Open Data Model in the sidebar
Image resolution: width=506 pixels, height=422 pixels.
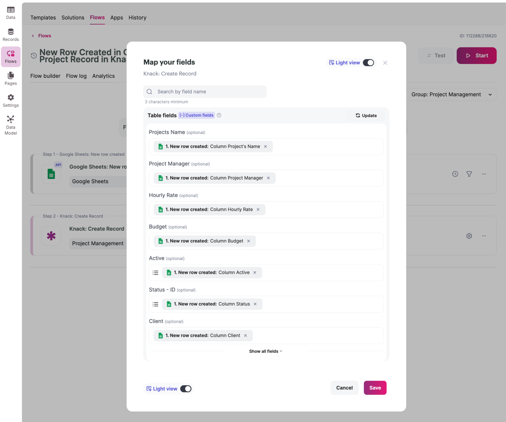click(11, 125)
